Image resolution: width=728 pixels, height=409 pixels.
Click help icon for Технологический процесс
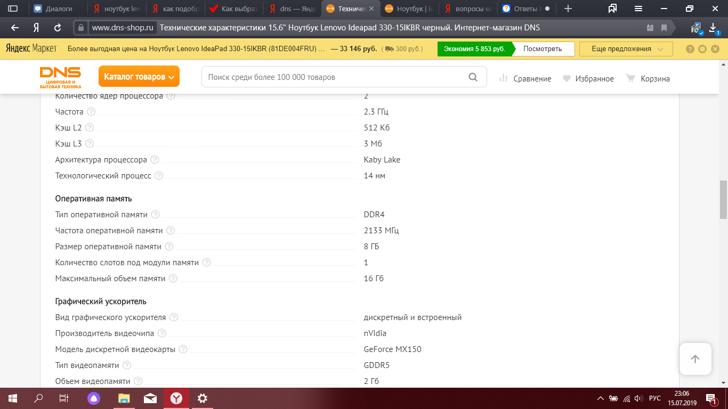click(159, 176)
